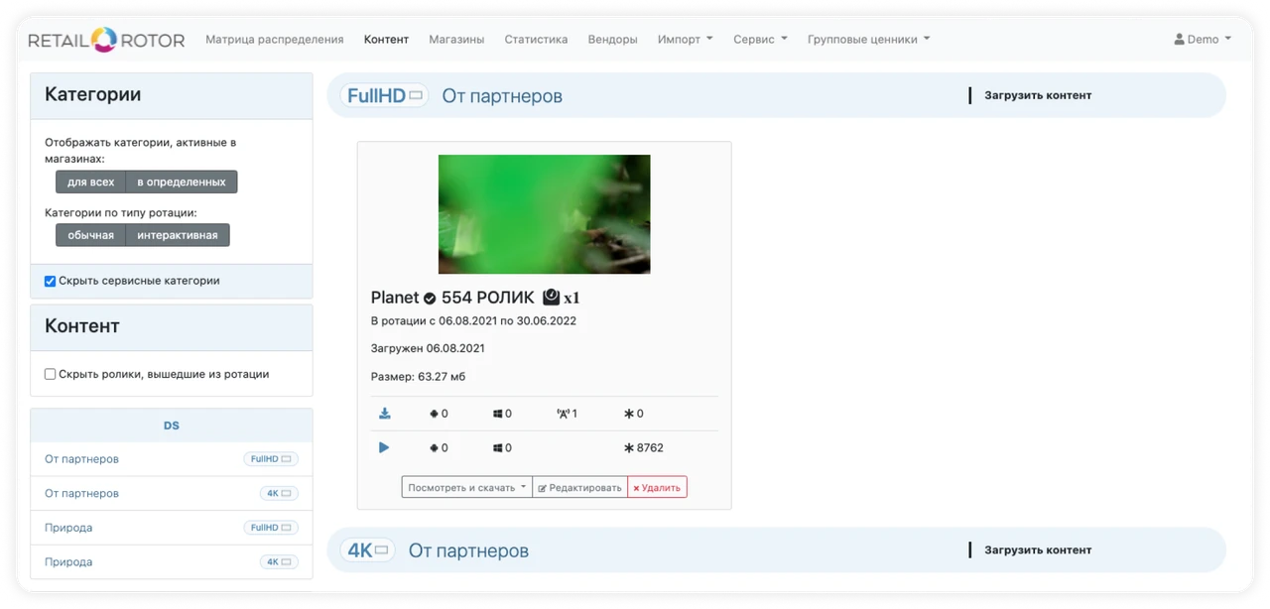Expand the 'Групповые ценники' dropdown
The width and height of the screenshot is (1270, 609).
tap(868, 40)
